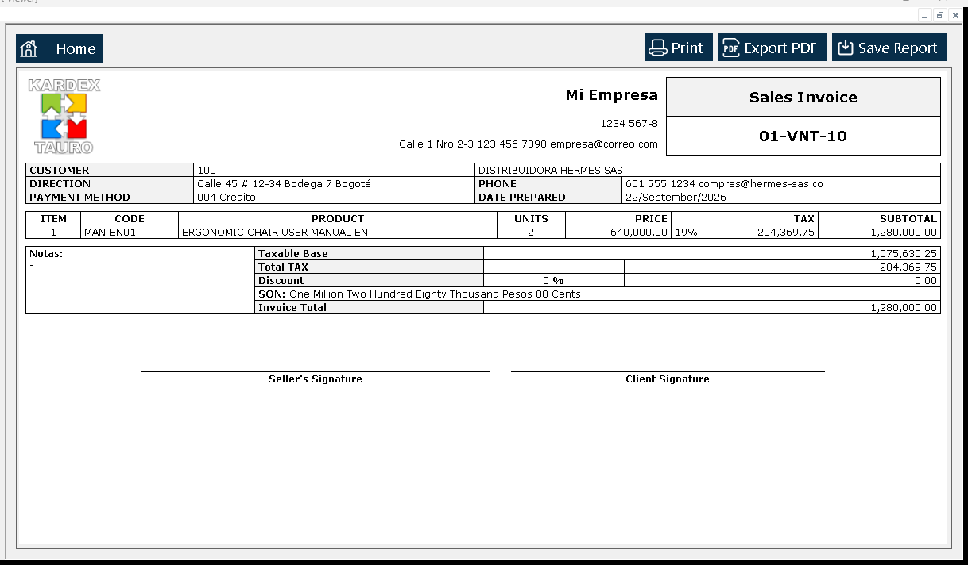The height and width of the screenshot is (565, 968).
Task: Select the Sales Invoice title box
Action: (803, 97)
